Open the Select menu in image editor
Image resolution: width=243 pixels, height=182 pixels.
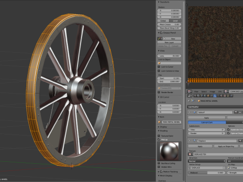click(x=204, y=92)
